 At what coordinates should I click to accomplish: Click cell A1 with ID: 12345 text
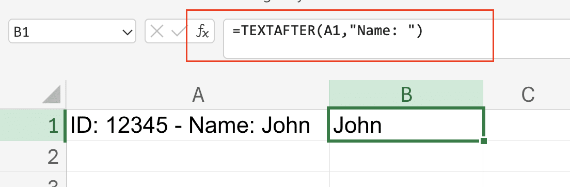click(198, 125)
